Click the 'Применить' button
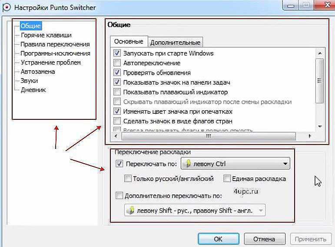This screenshot has width=335, height=247. click(x=310, y=239)
